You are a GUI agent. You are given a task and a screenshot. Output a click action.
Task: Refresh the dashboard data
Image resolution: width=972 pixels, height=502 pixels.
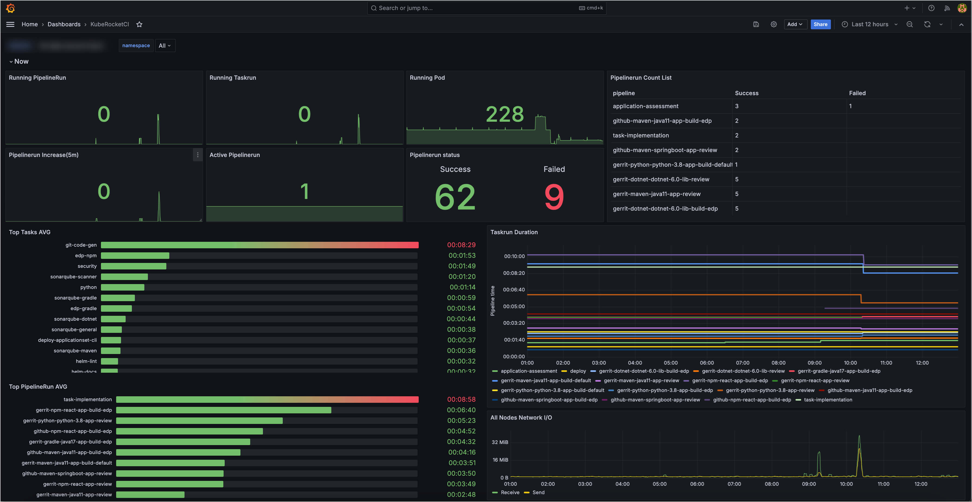click(927, 24)
